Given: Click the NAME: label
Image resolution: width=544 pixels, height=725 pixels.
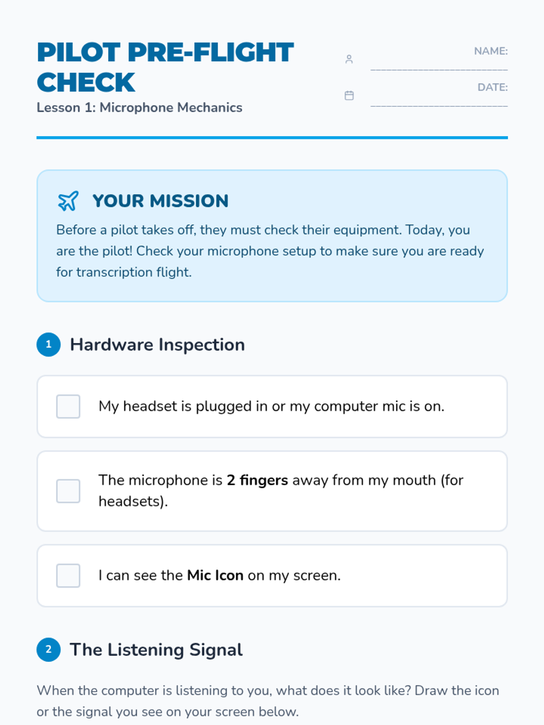Looking at the screenshot, I should [491, 51].
